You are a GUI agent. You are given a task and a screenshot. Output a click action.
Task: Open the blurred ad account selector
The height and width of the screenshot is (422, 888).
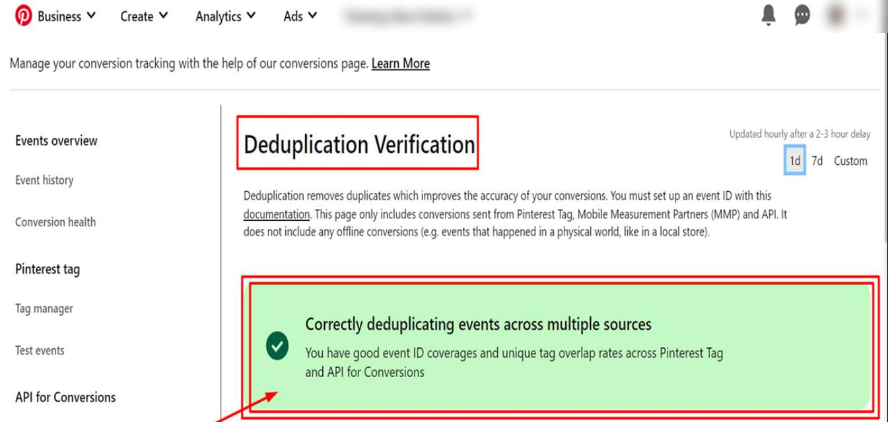click(x=409, y=16)
